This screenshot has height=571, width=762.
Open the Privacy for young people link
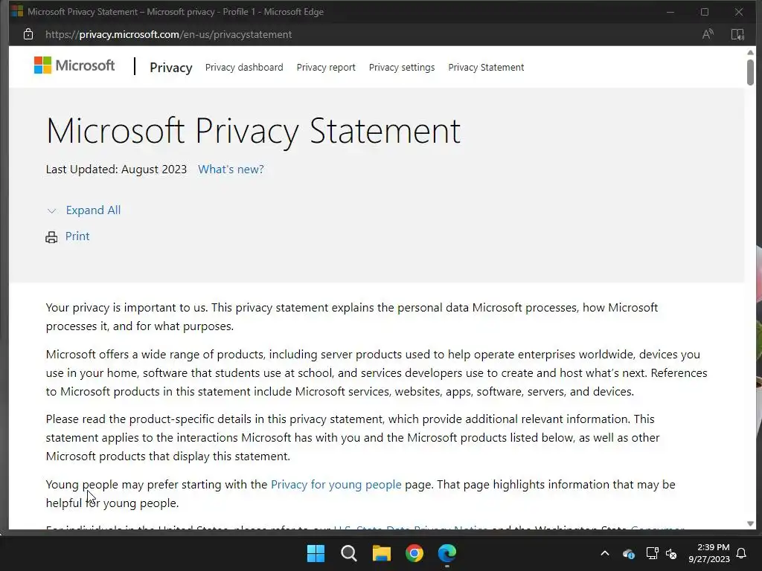(336, 485)
